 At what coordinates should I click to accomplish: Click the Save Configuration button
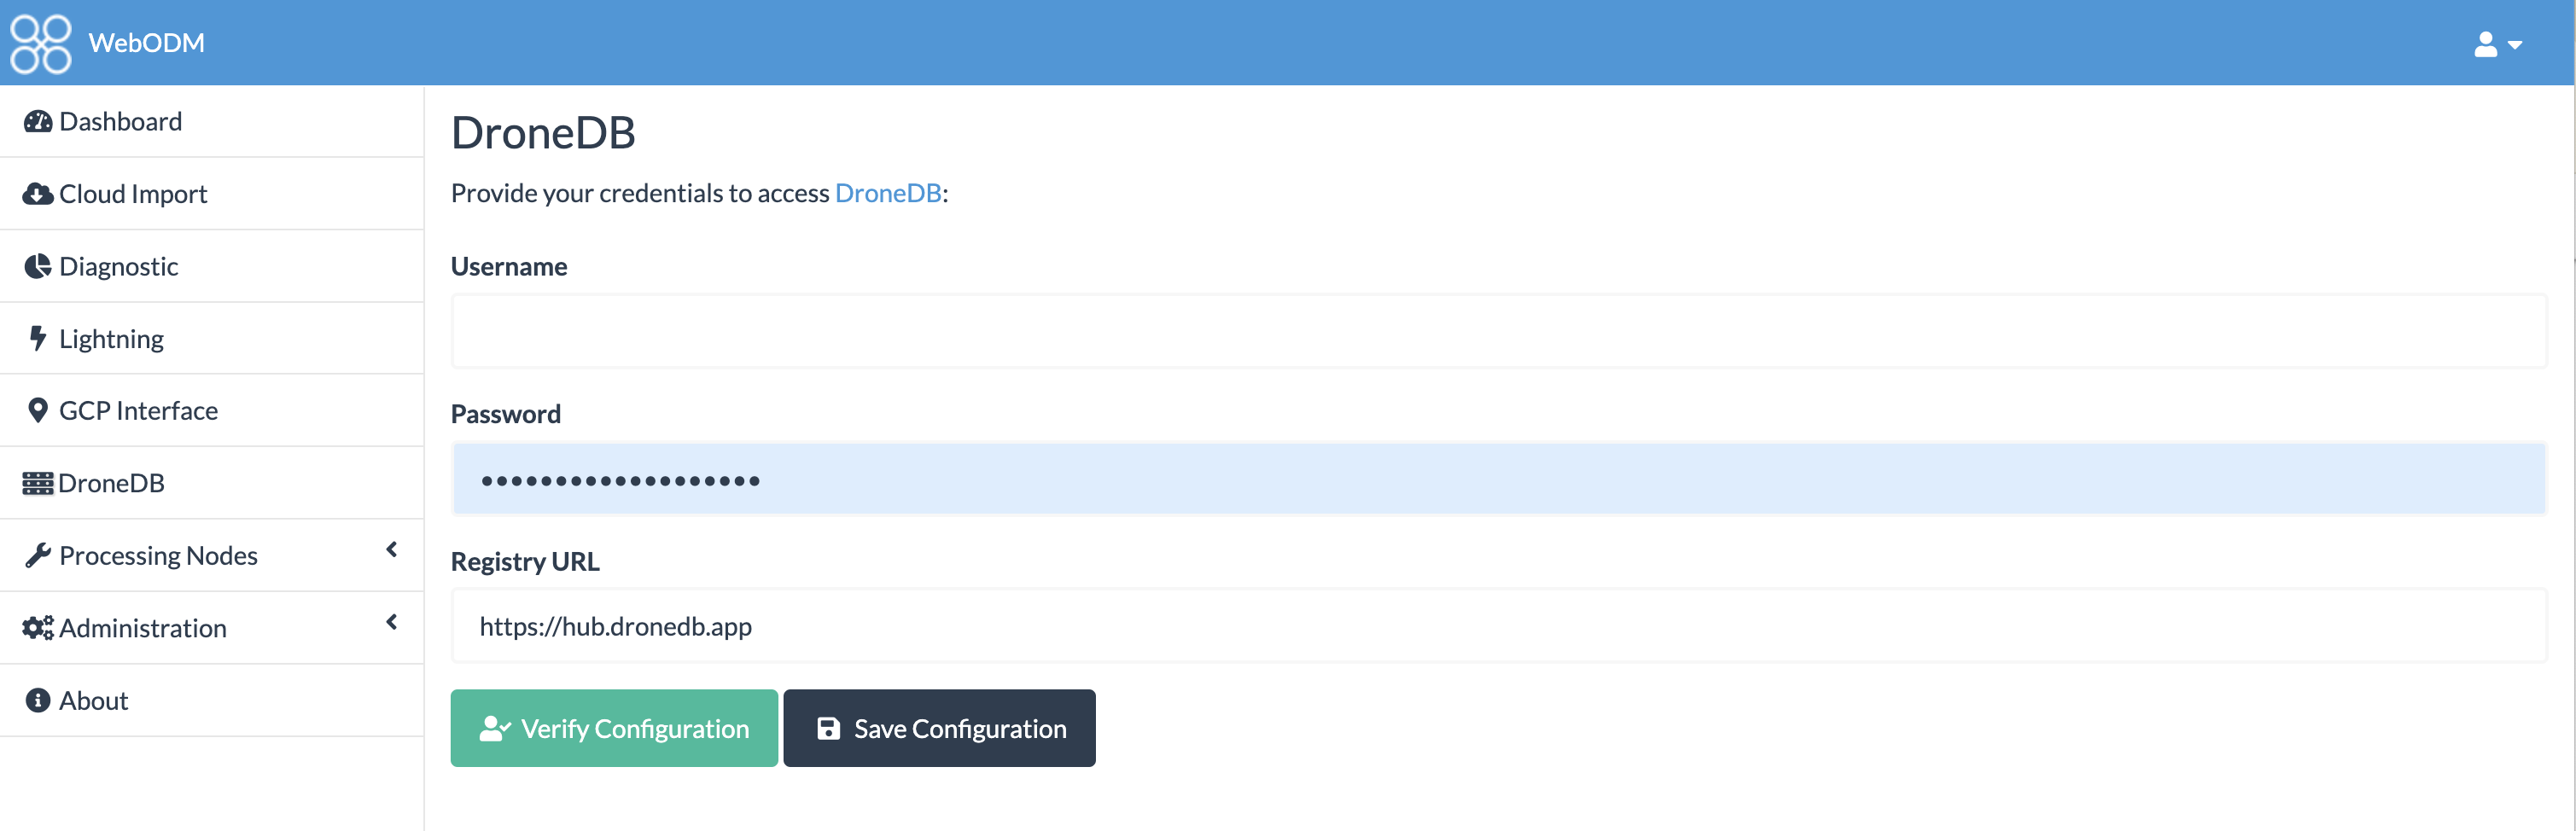(939, 728)
